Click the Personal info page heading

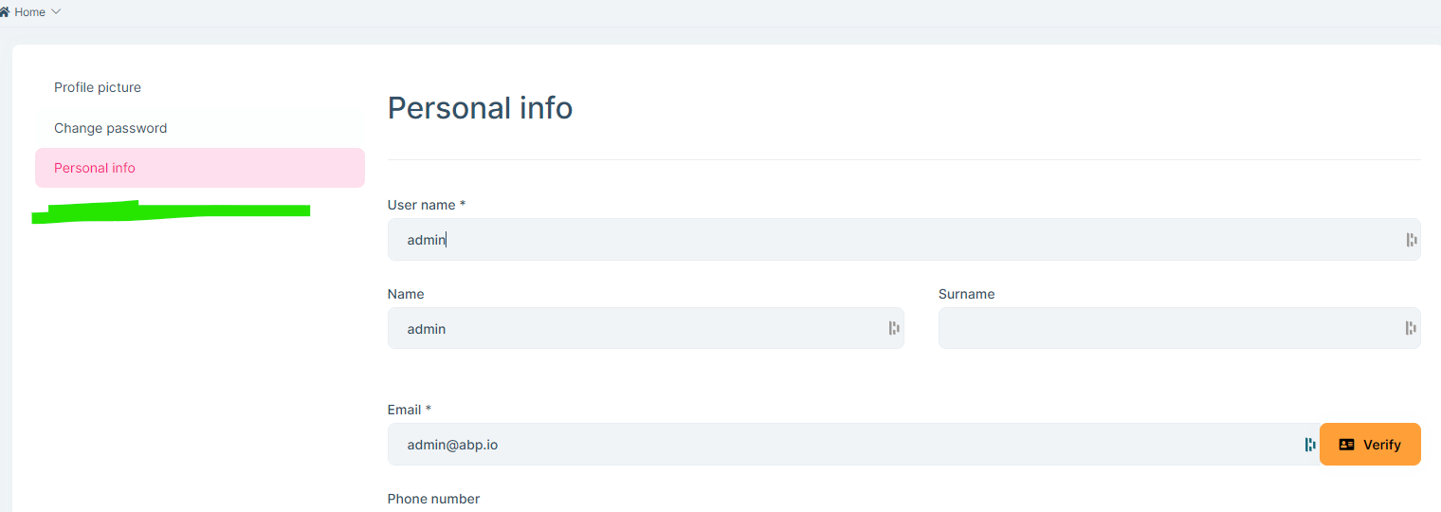point(480,108)
